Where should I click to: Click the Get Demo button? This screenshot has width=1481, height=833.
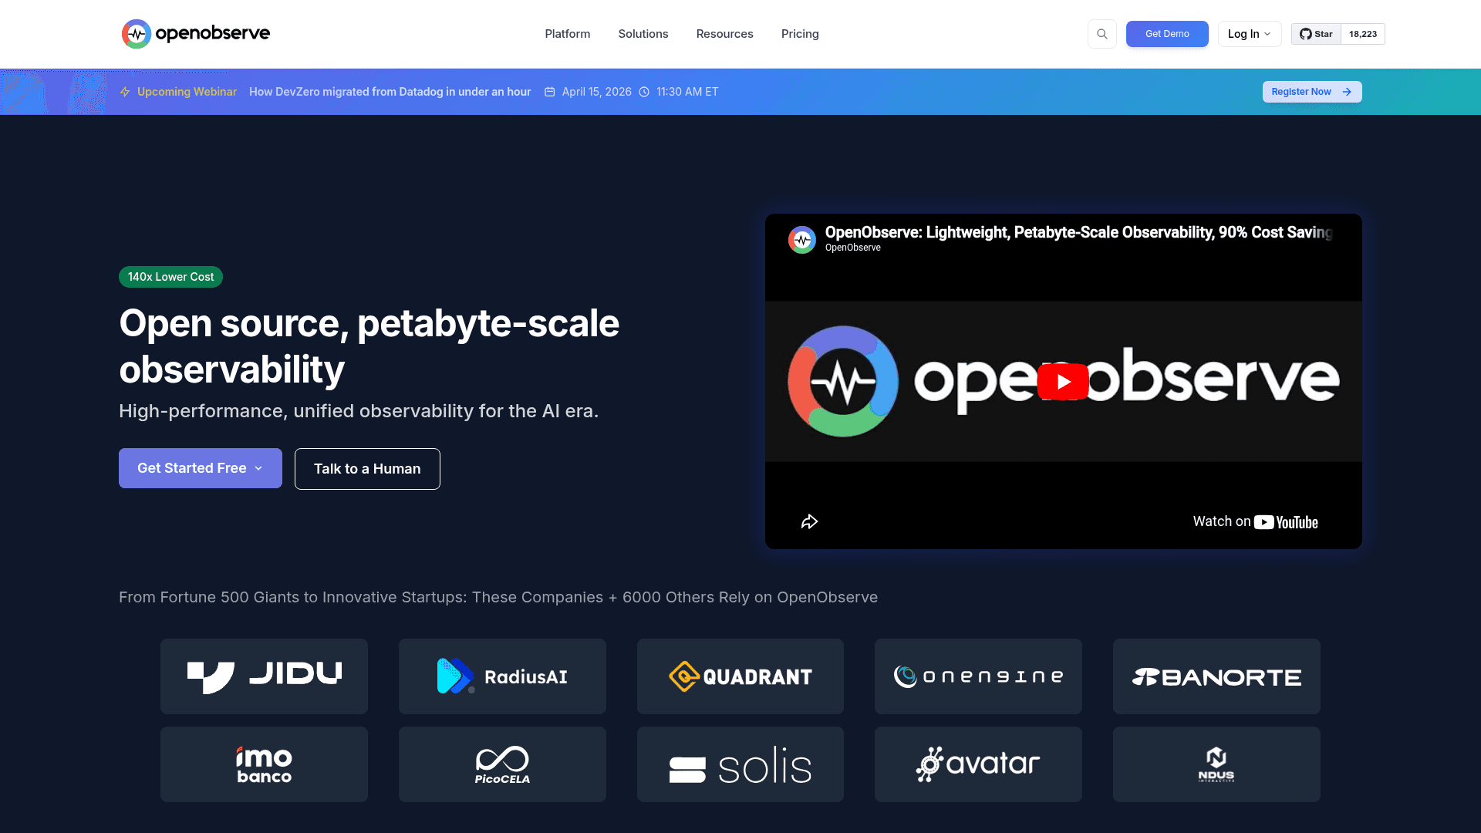pyautogui.click(x=1166, y=34)
